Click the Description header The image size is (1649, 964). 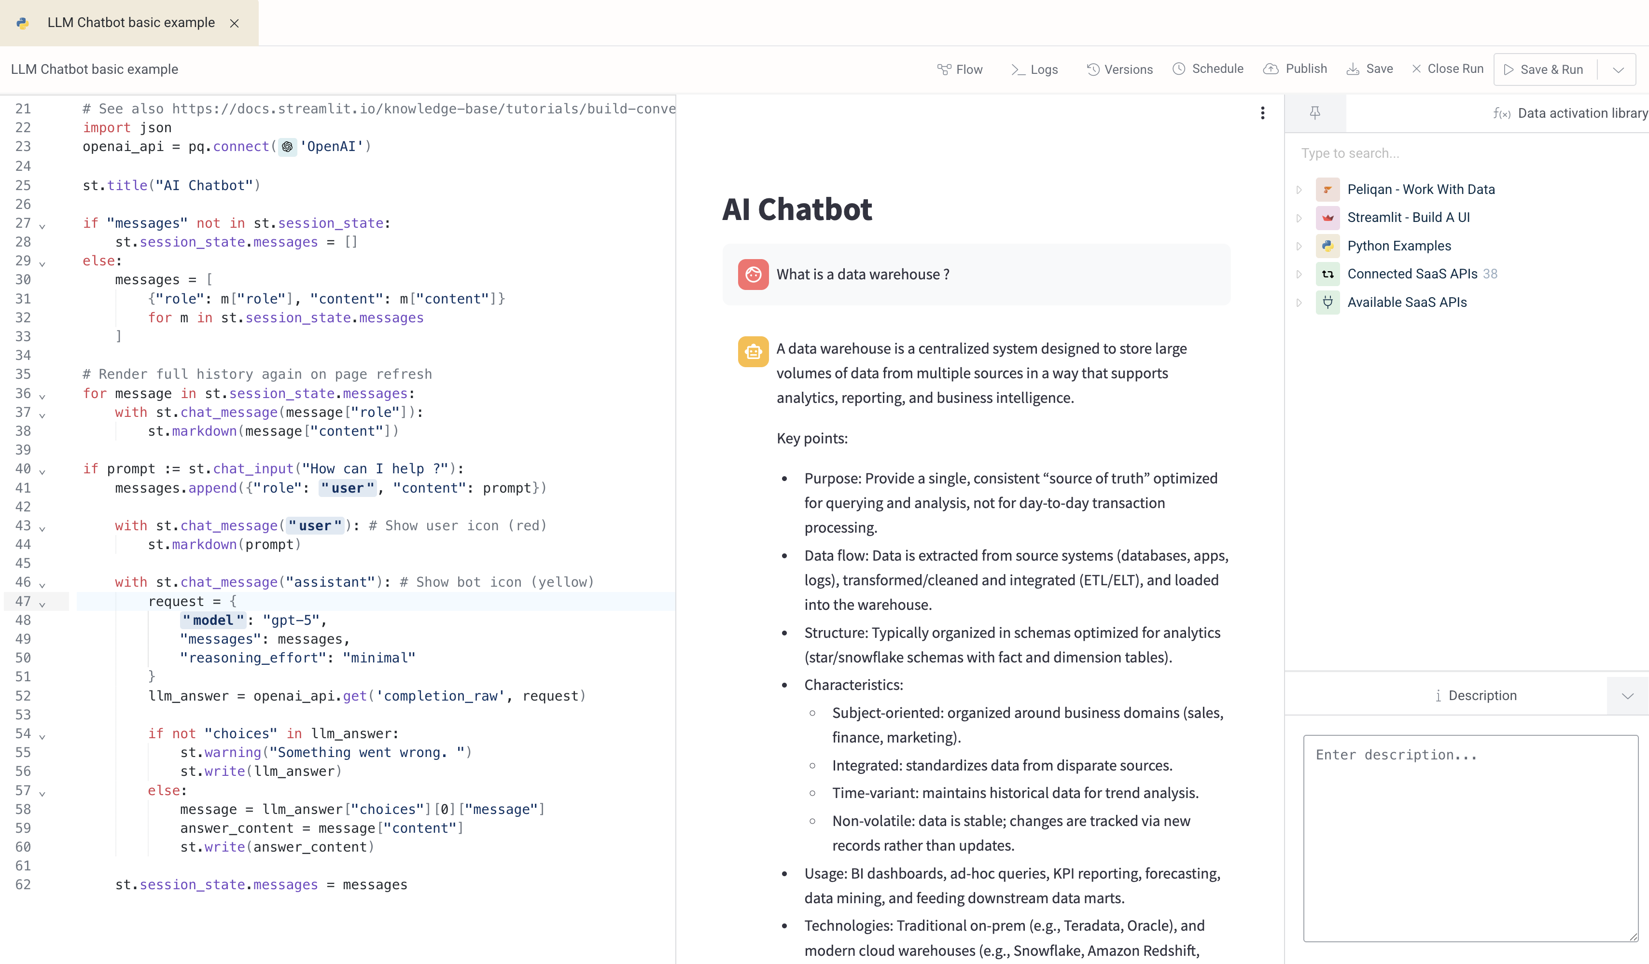point(1475,695)
